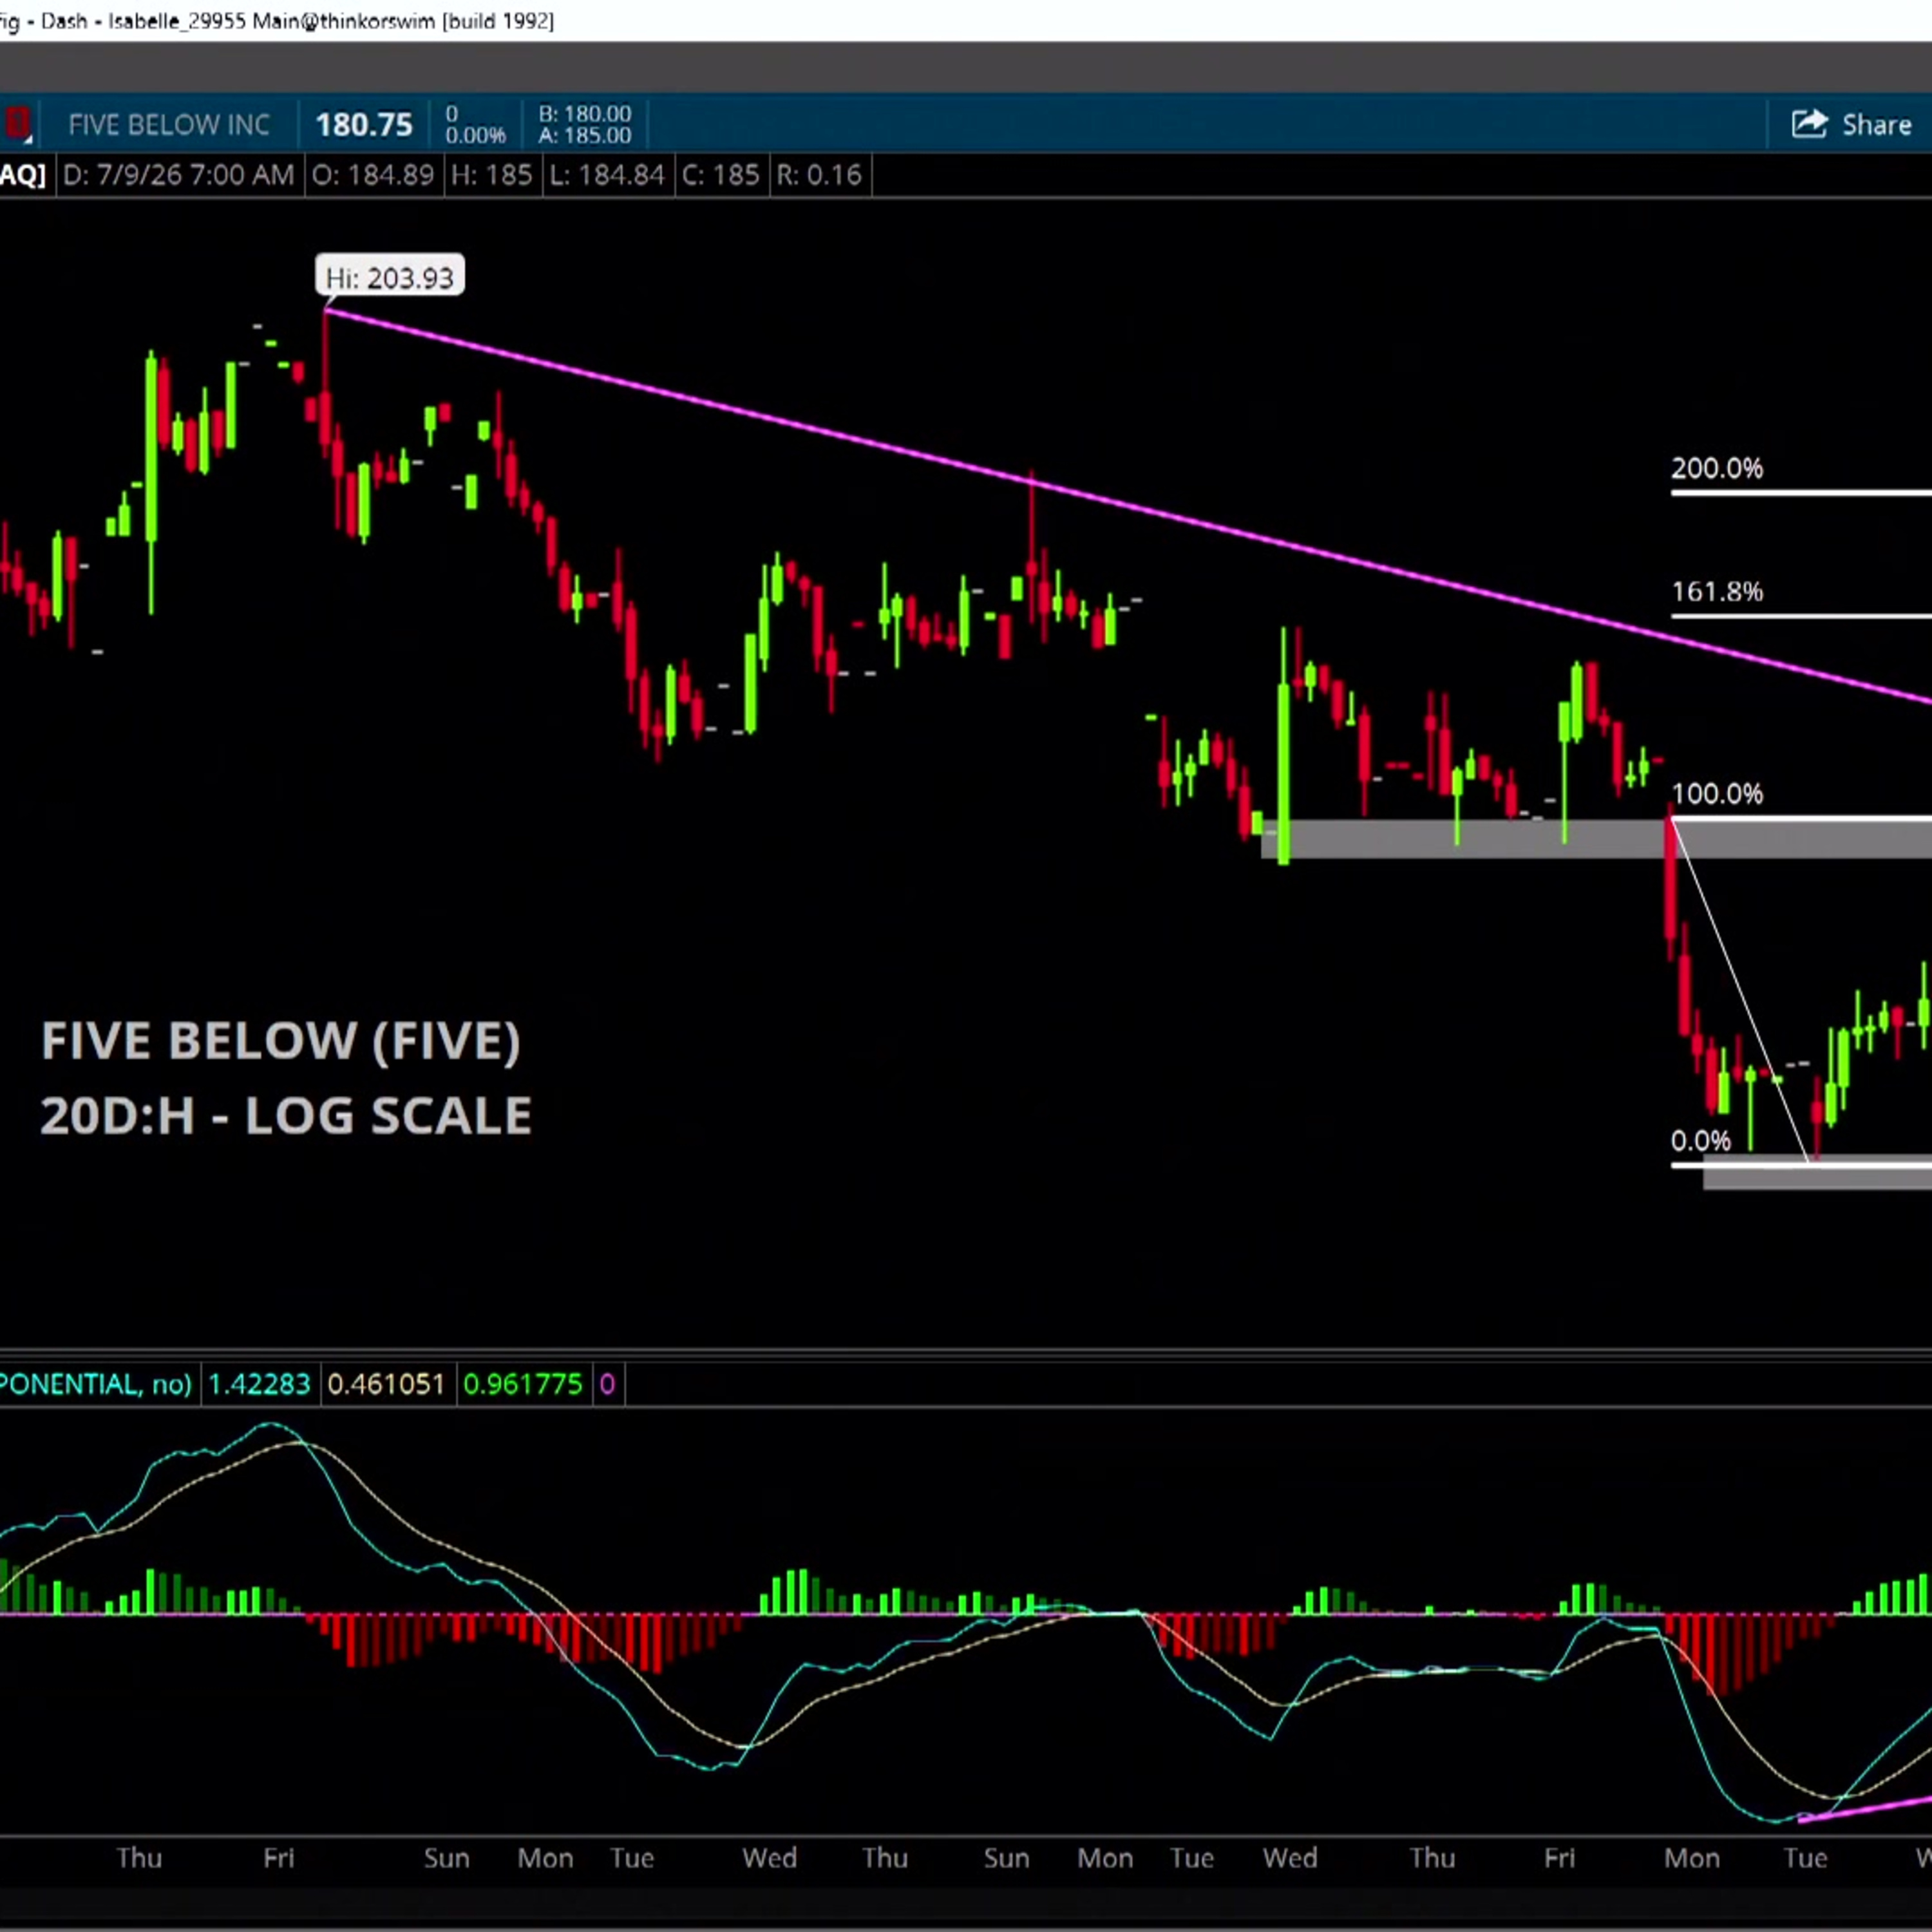The image size is (1932, 1932).
Task: Click the red symbol icon beside FIVE BELOW INC
Action: (x=17, y=124)
